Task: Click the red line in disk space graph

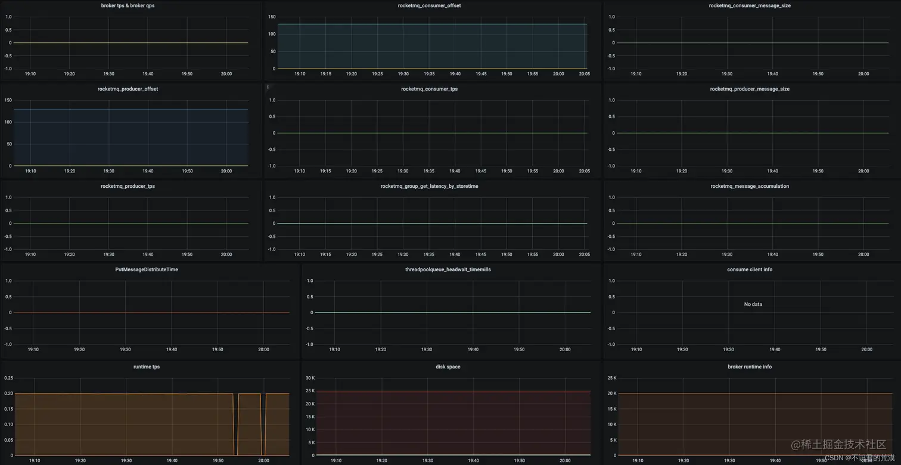Action: (453, 392)
